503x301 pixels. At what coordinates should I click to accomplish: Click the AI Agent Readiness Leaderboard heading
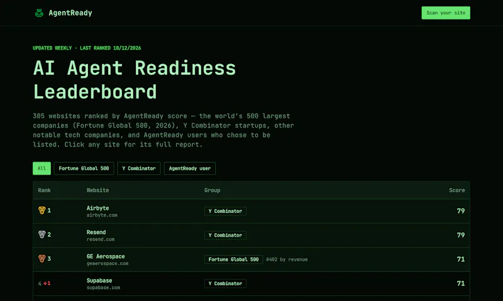pos(135,80)
